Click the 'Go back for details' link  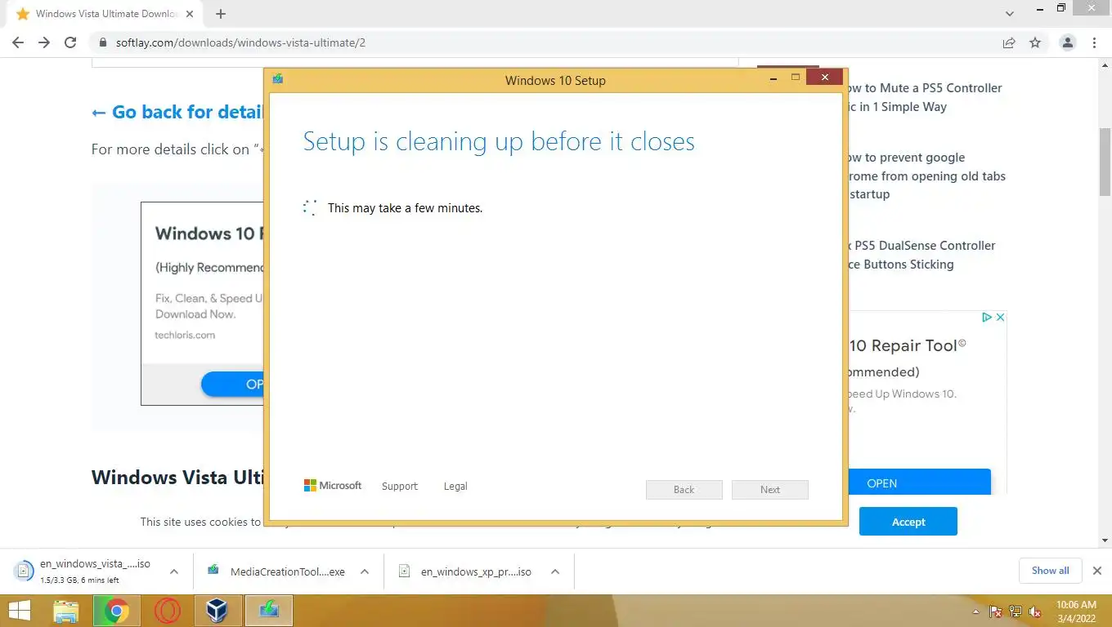[177, 112]
